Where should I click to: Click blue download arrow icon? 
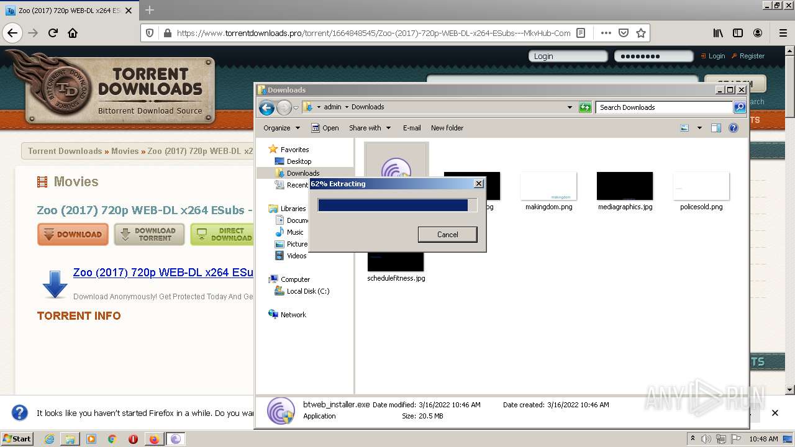55,284
